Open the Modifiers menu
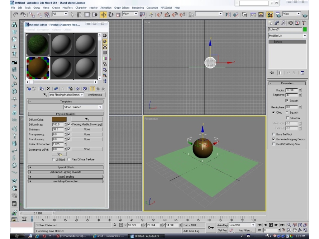 [x=68, y=8]
